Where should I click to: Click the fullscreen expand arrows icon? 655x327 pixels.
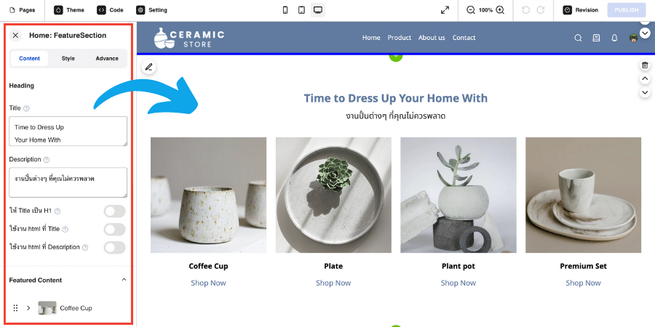(x=445, y=10)
